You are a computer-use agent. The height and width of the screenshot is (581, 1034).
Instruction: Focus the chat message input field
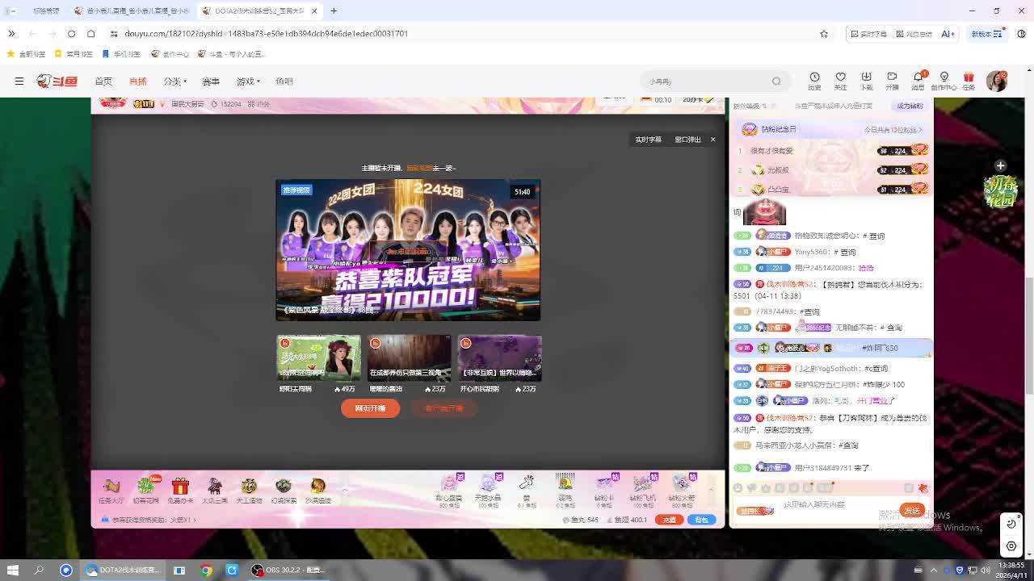tap(840, 505)
